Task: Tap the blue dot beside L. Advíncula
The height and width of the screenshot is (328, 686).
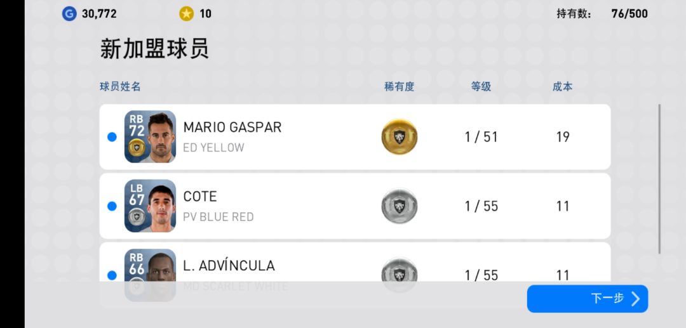Action: click(x=112, y=275)
